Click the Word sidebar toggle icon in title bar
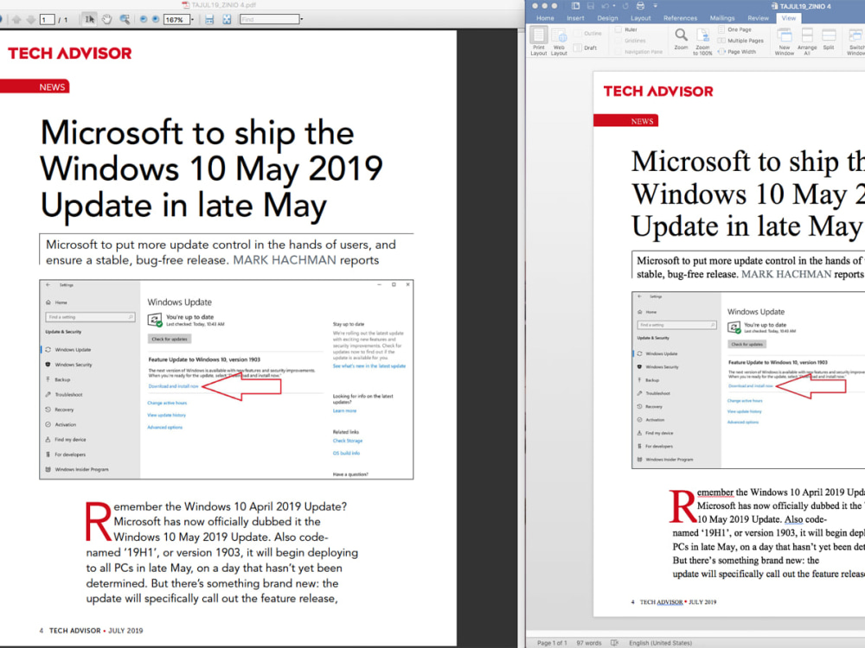 [x=575, y=5]
